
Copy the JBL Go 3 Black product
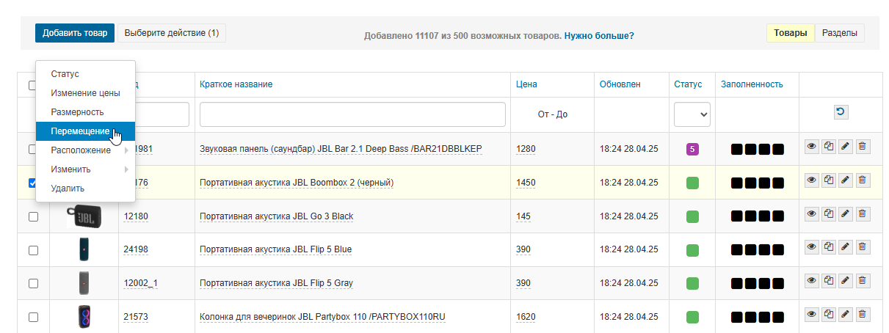coord(829,213)
